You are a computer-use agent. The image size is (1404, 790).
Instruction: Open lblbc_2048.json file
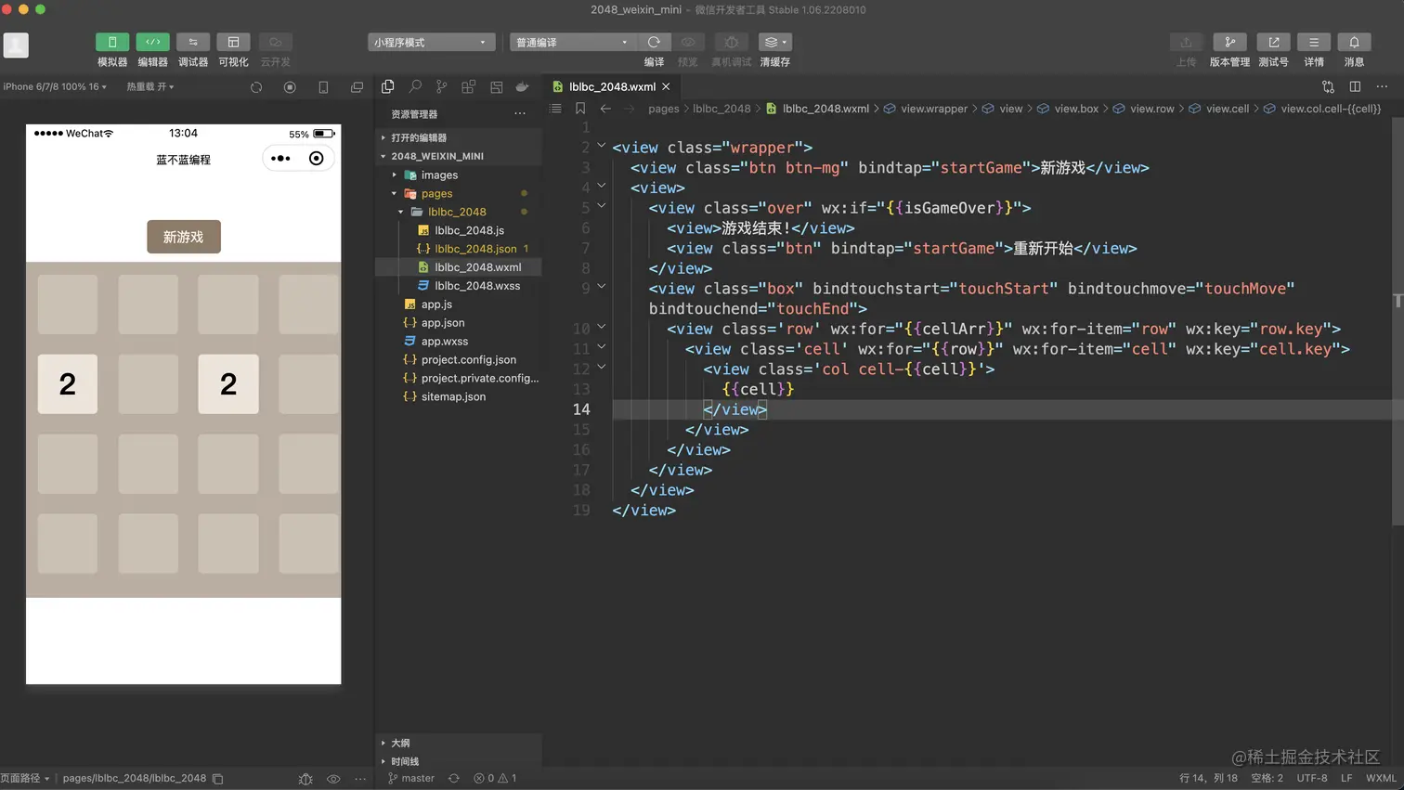tap(459, 249)
